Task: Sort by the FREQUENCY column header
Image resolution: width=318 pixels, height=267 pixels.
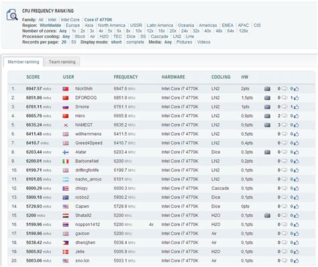Action: coord(125,77)
